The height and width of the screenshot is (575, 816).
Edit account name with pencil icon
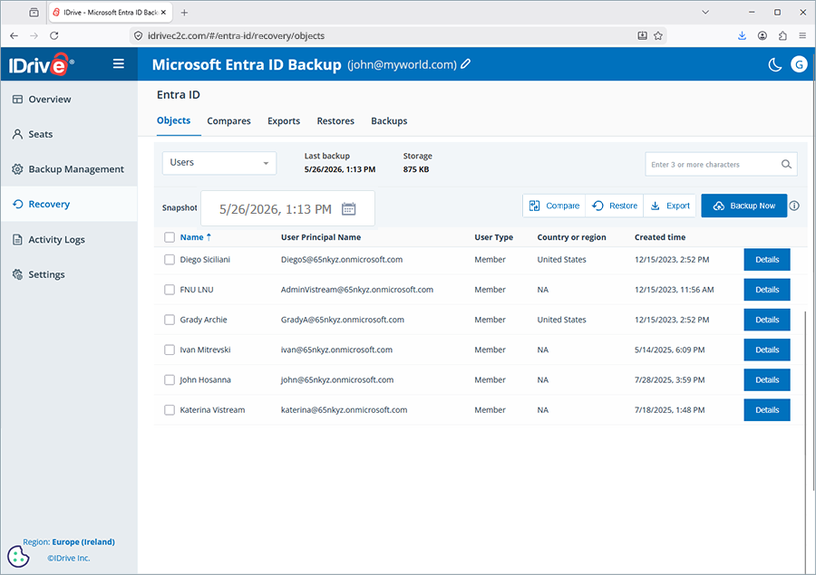tap(466, 64)
